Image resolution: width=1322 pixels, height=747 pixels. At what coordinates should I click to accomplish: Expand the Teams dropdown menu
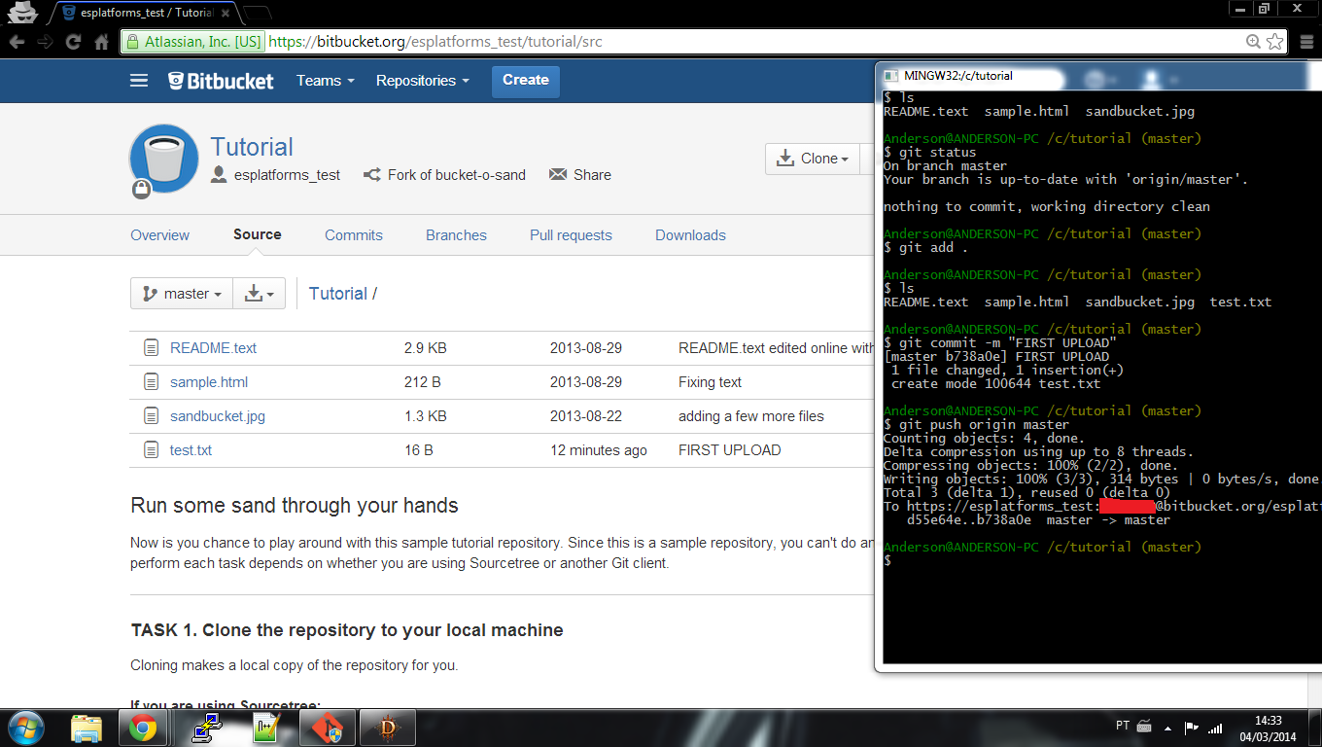tap(326, 81)
